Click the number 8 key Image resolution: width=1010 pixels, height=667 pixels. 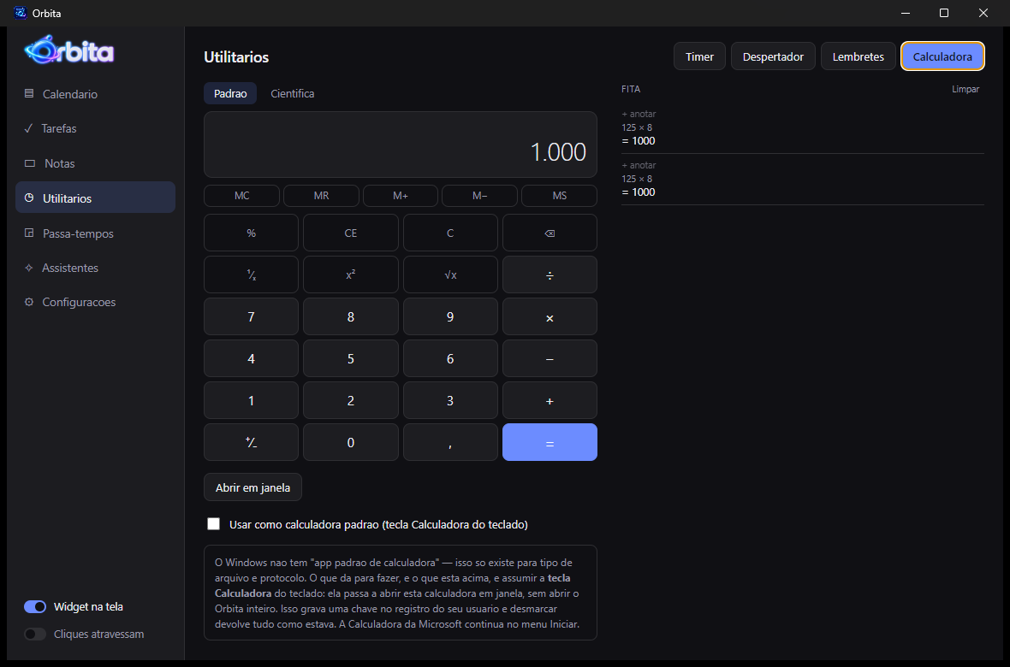pyautogui.click(x=350, y=316)
